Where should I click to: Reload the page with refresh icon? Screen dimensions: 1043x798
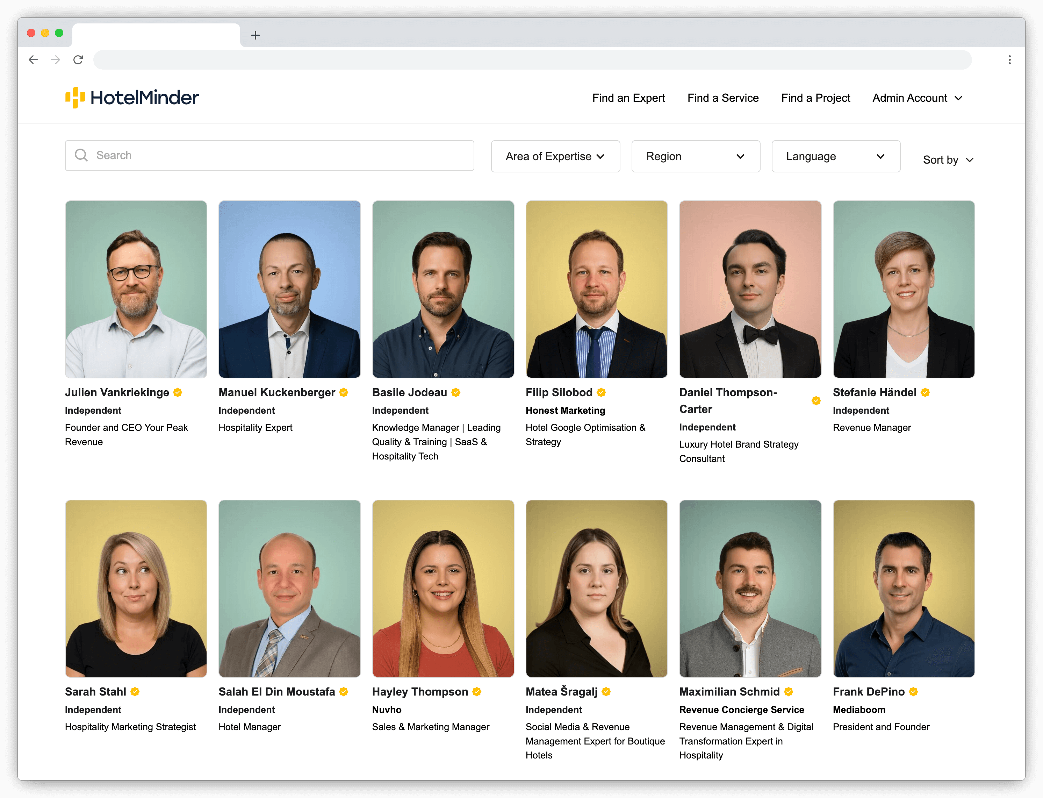tap(78, 60)
